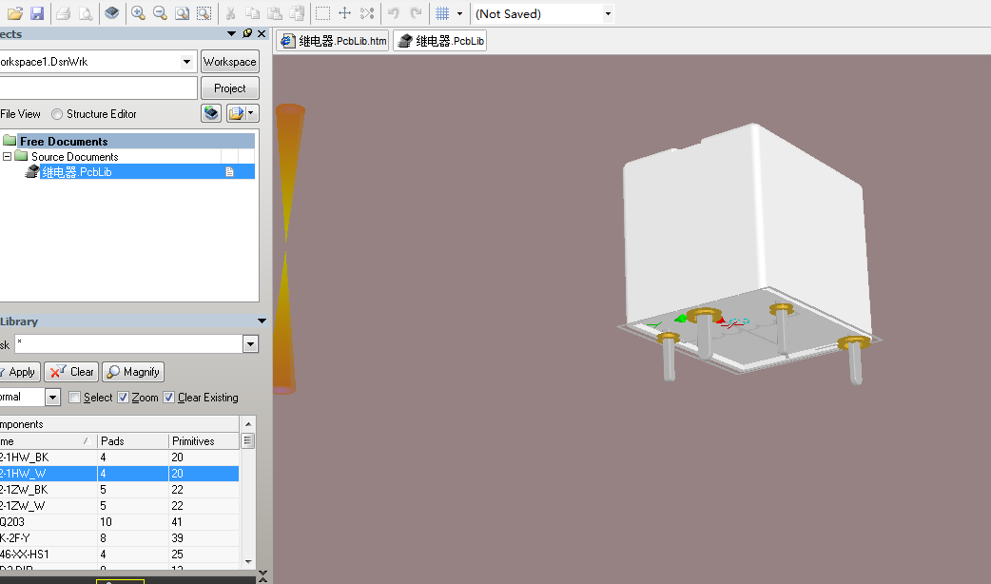Viewport: 991px width, 584px height.
Task: Select the K-2F-Y component row
Action: (x=120, y=537)
